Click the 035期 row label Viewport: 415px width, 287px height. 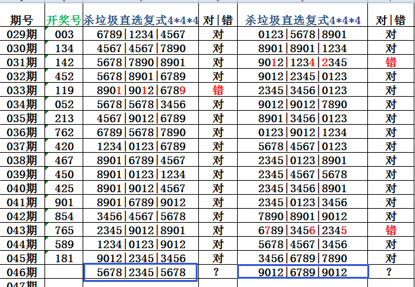click(x=22, y=118)
